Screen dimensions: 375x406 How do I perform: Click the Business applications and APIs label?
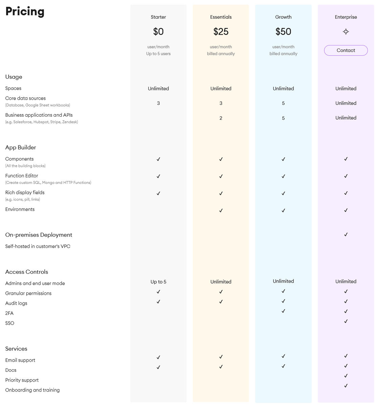point(39,115)
